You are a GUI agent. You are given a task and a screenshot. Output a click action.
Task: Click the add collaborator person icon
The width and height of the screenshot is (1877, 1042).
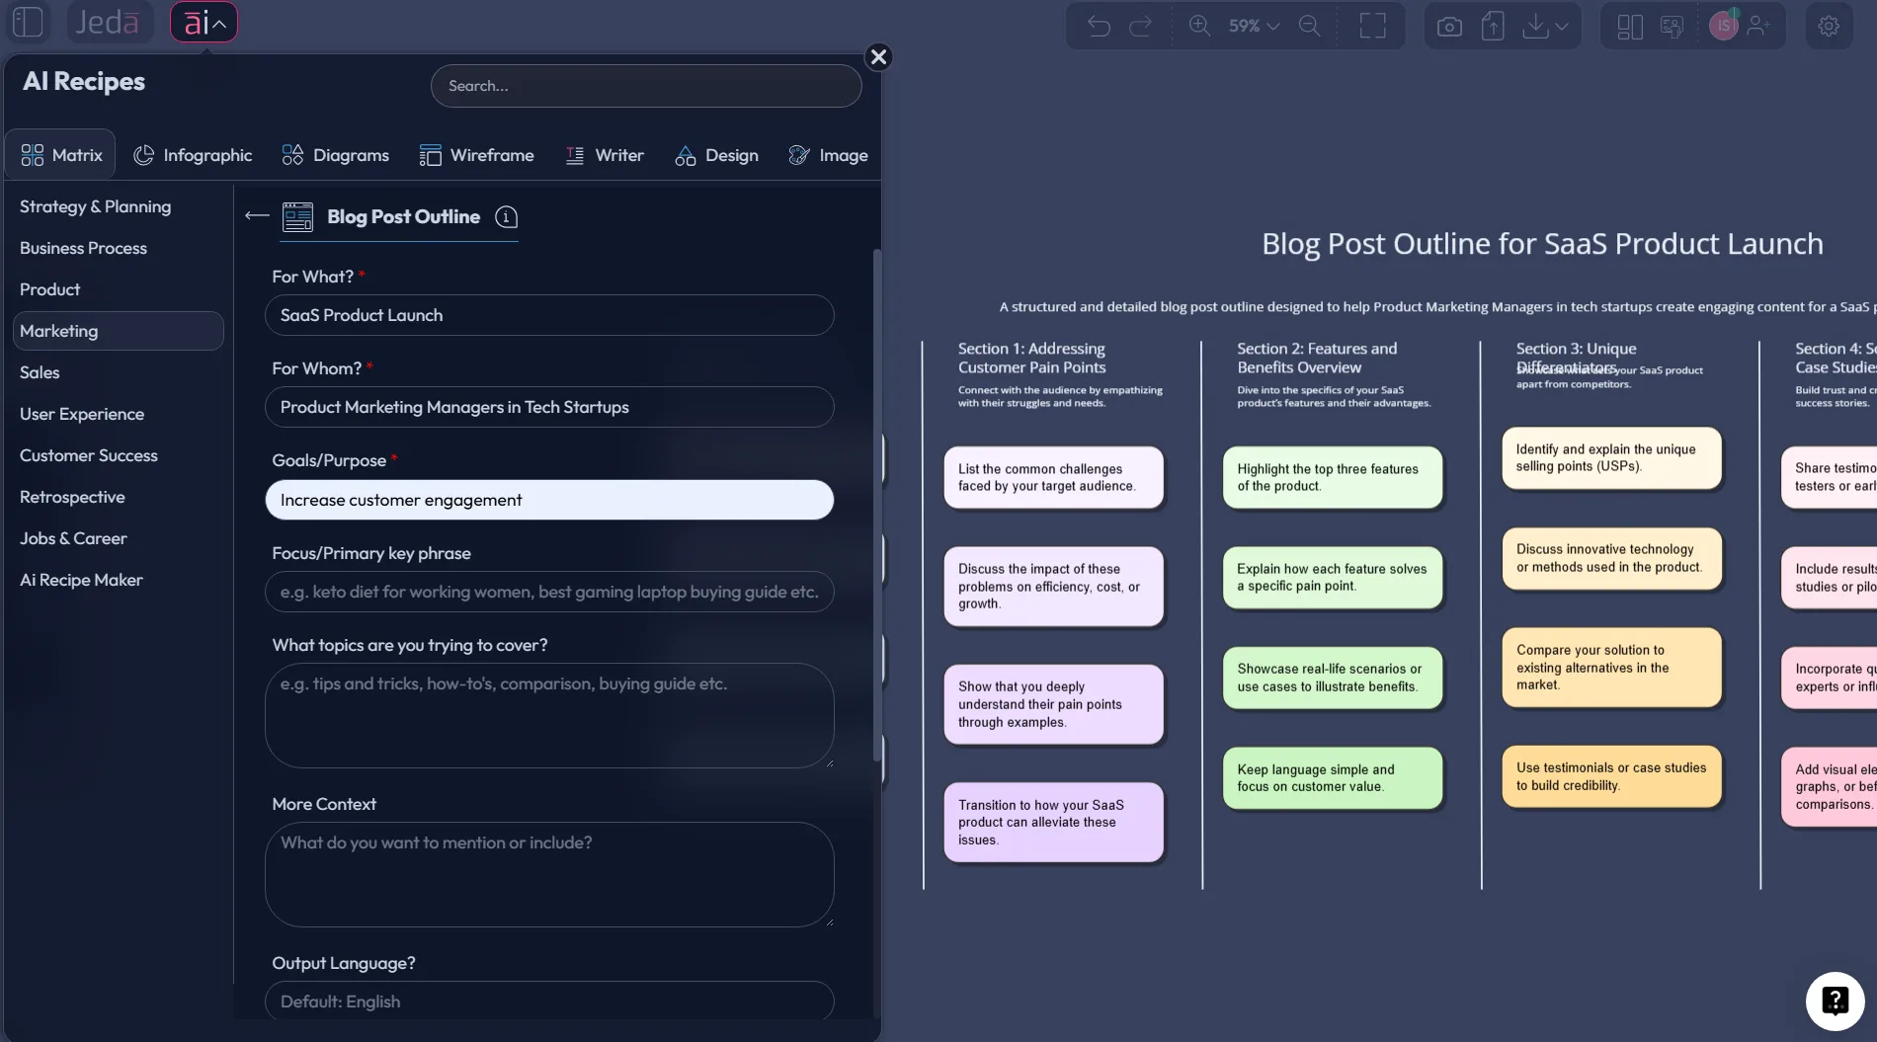pyautogui.click(x=1758, y=26)
